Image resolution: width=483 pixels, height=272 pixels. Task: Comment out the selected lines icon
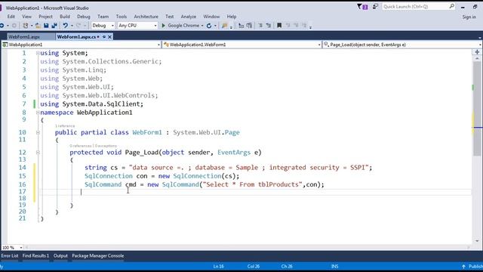pyautogui.click(x=260, y=26)
